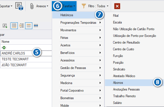This screenshot has width=164, height=107.
Task: Choose Atestado Médico menu entry
Action: pyautogui.click(x=124, y=76)
